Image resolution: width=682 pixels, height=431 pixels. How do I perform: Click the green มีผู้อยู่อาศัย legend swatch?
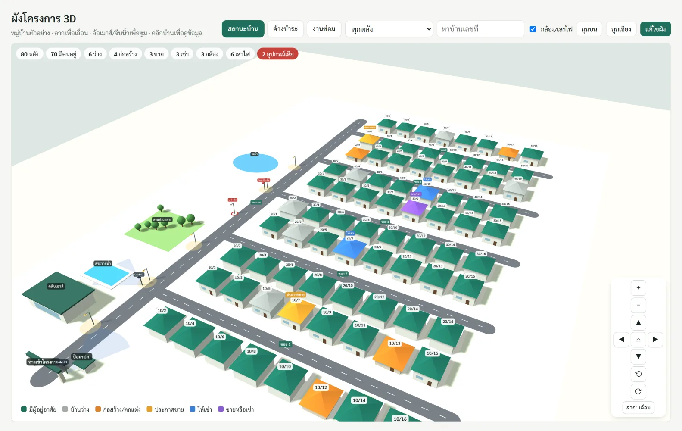(x=24, y=409)
